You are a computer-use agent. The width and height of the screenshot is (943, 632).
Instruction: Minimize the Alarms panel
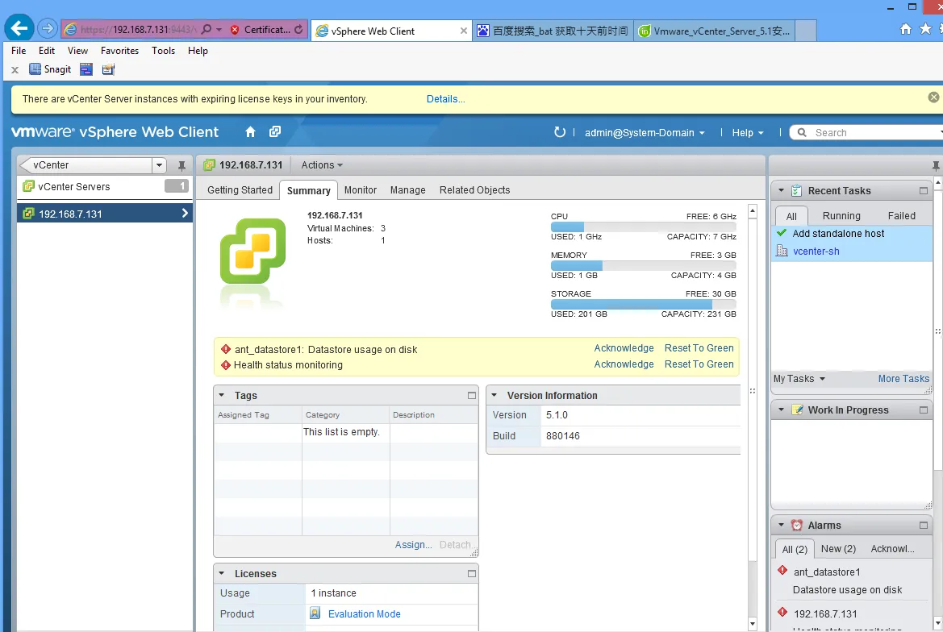[923, 525]
